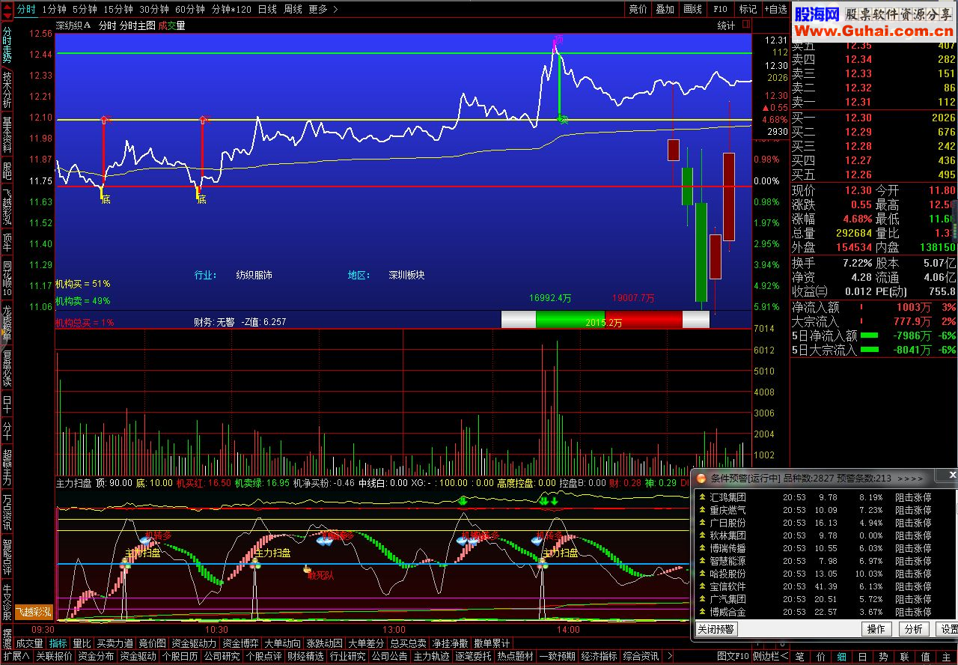Select the 撤单累计 indicator tab

point(492,643)
